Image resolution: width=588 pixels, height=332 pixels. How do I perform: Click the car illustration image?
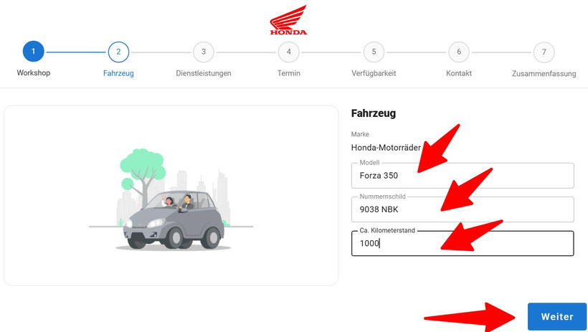171,199
